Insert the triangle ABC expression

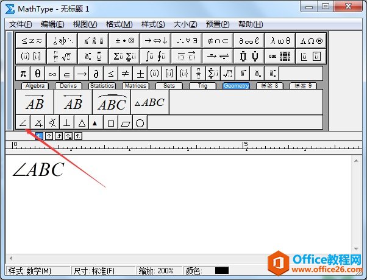pos(150,102)
